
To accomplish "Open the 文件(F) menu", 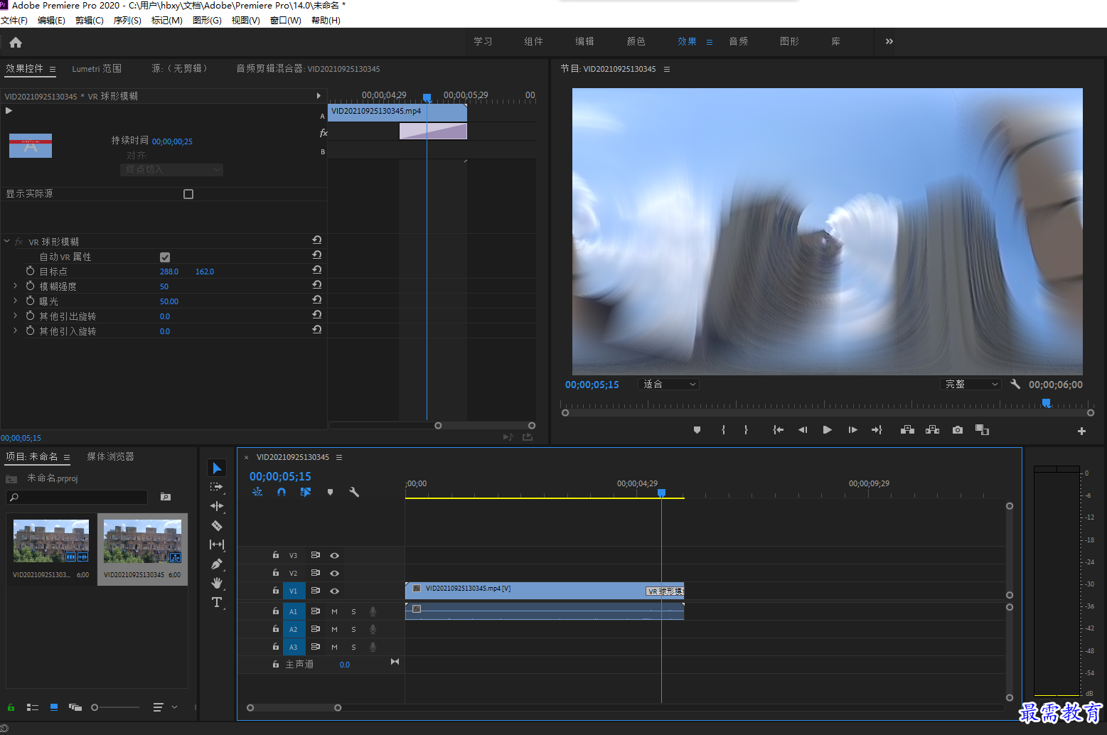I will pyautogui.click(x=14, y=21).
